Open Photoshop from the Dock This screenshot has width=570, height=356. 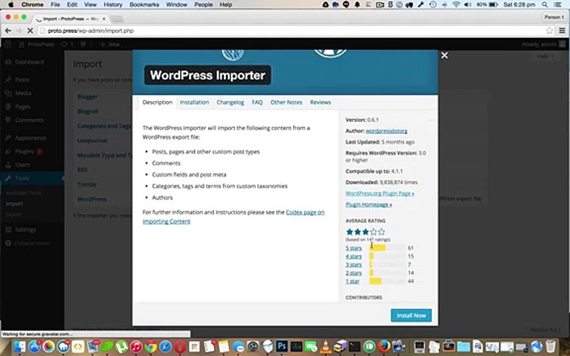coord(282,346)
